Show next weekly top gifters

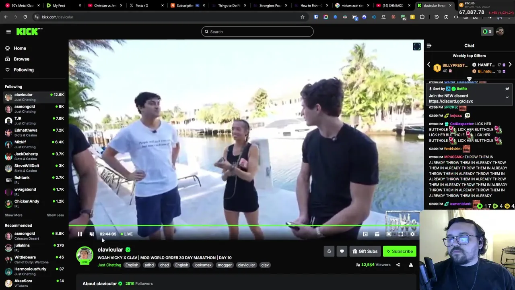[510, 64]
